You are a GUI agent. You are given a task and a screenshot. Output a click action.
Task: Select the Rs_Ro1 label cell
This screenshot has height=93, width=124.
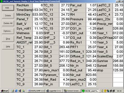78,42
